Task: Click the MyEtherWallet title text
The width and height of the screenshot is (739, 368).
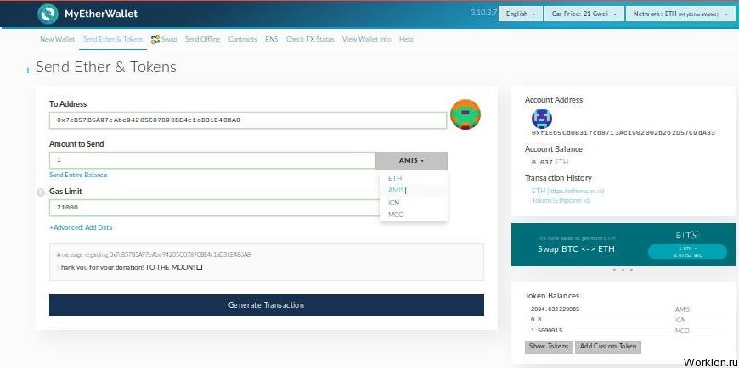Action: tap(101, 14)
